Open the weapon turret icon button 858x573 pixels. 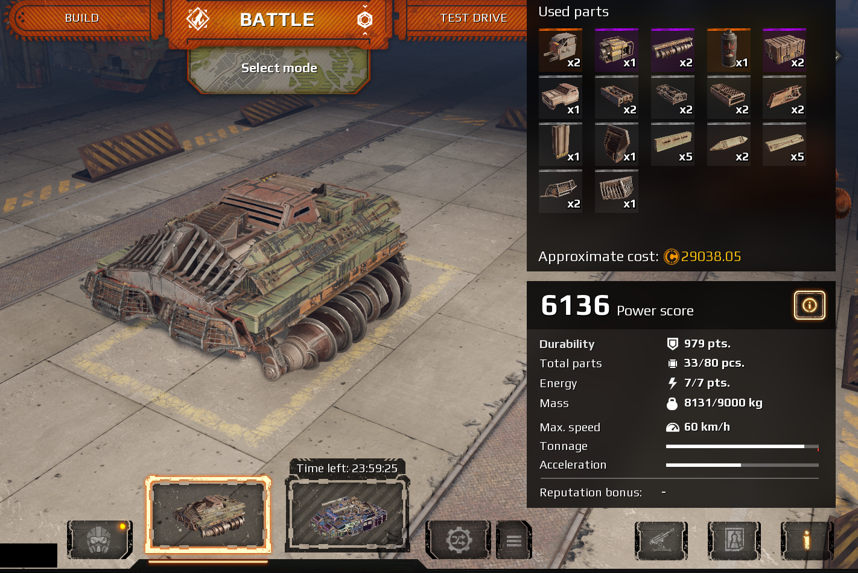(661, 540)
